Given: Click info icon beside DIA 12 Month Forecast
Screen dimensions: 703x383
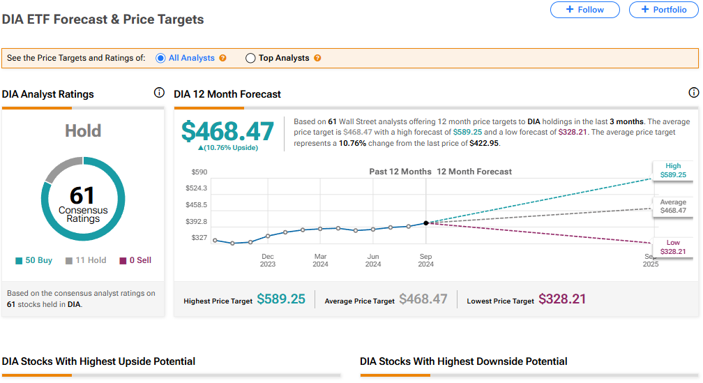Looking at the screenshot, I should point(693,93).
